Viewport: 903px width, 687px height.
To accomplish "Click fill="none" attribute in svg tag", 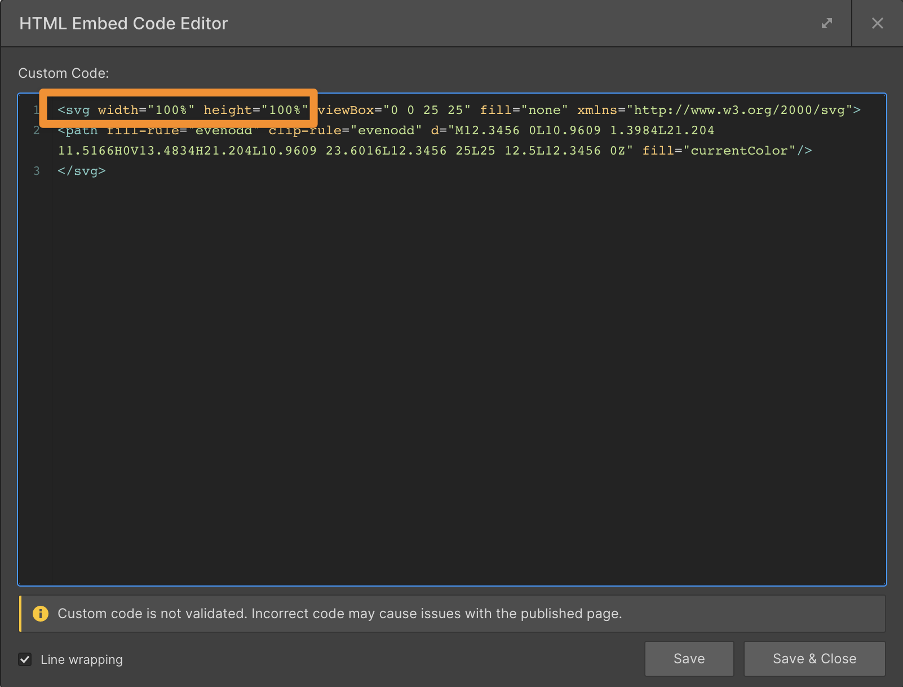I will (x=523, y=110).
